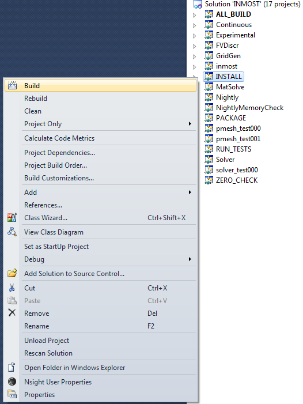Click the Build icon in context menu
The height and width of the screenshot is (404, 303).
(x=12, y=85)
